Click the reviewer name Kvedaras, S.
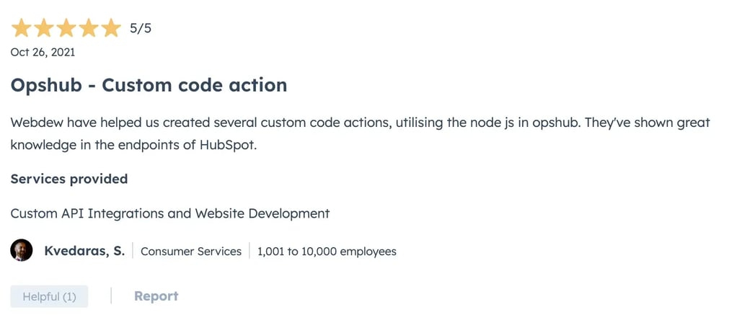This screenshot has height=315, width=729. point(84,251)
